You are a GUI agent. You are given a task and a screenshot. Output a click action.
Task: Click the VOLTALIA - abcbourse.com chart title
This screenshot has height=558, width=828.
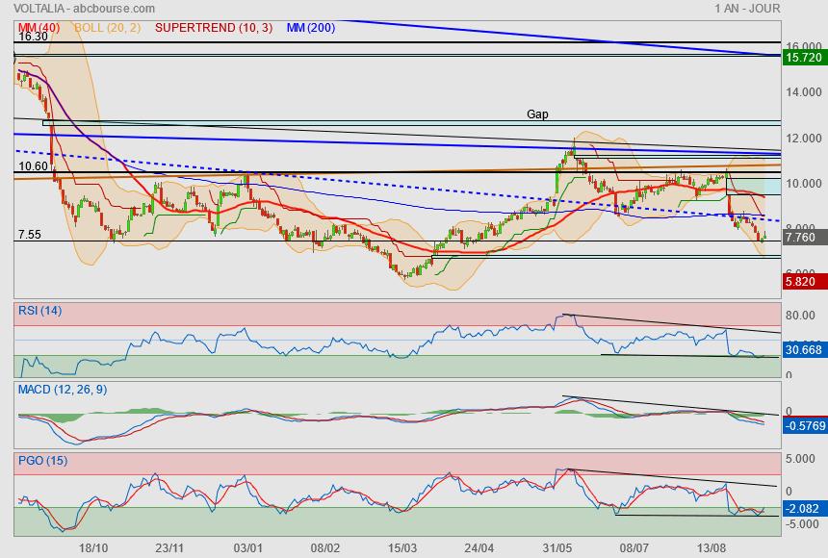pyautogui.click(x=85, y=9)
